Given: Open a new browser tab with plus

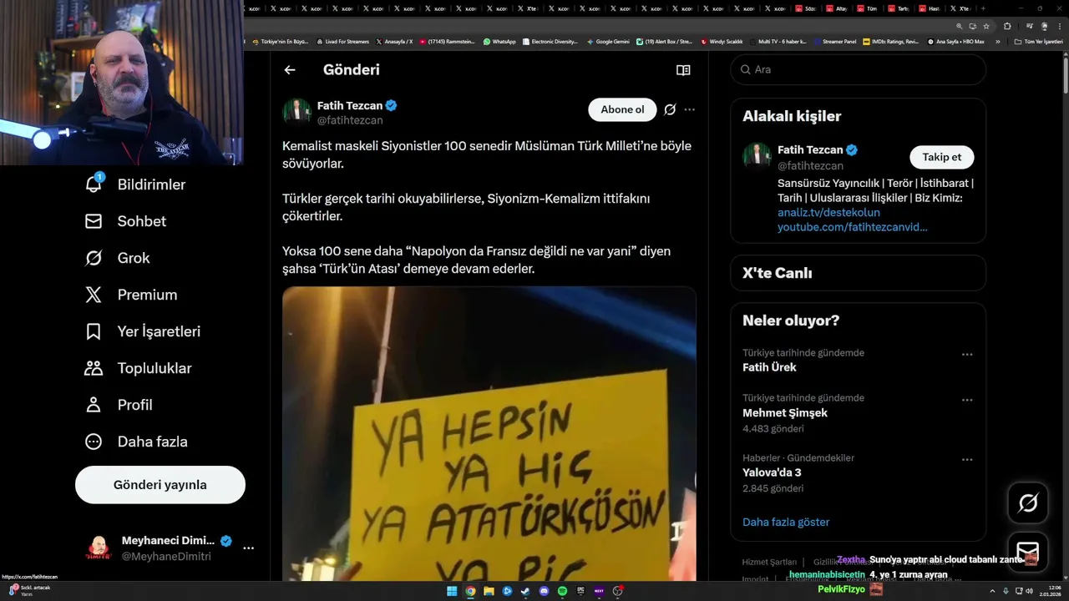Looking at the screenshot, I should coord(984,8).
